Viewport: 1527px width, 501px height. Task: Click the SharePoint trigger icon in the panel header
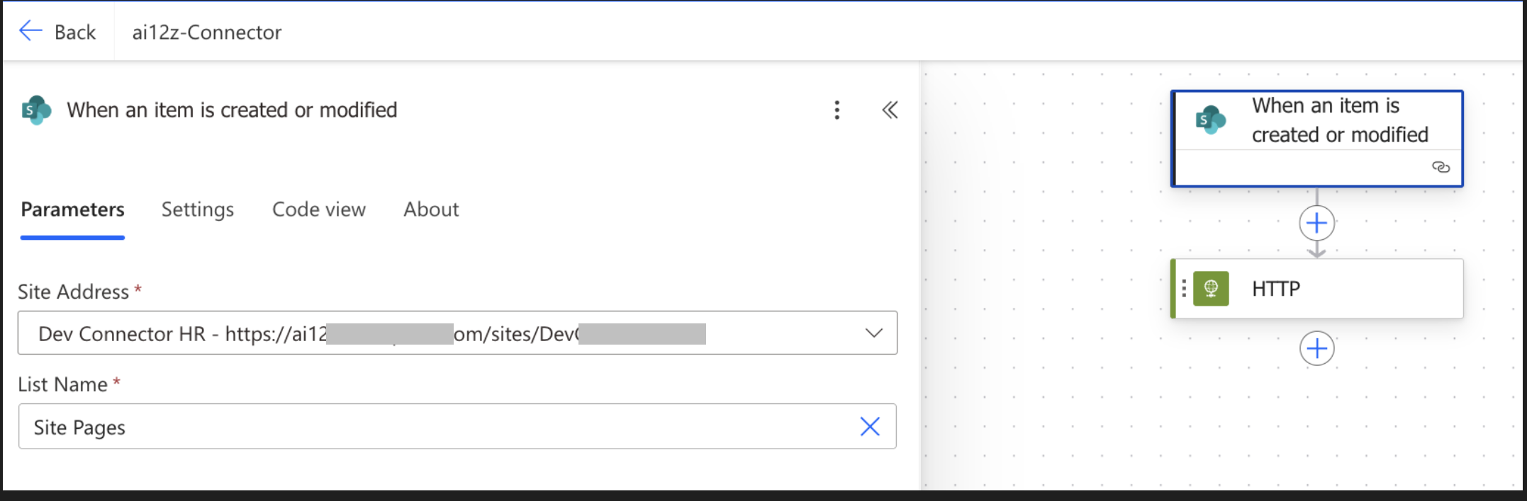coord(36,110)
